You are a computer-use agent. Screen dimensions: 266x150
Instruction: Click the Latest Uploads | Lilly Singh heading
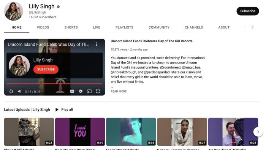pyautogui.click(x=27, y=110)
